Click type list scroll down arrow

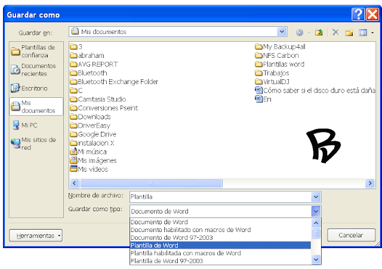316,259
